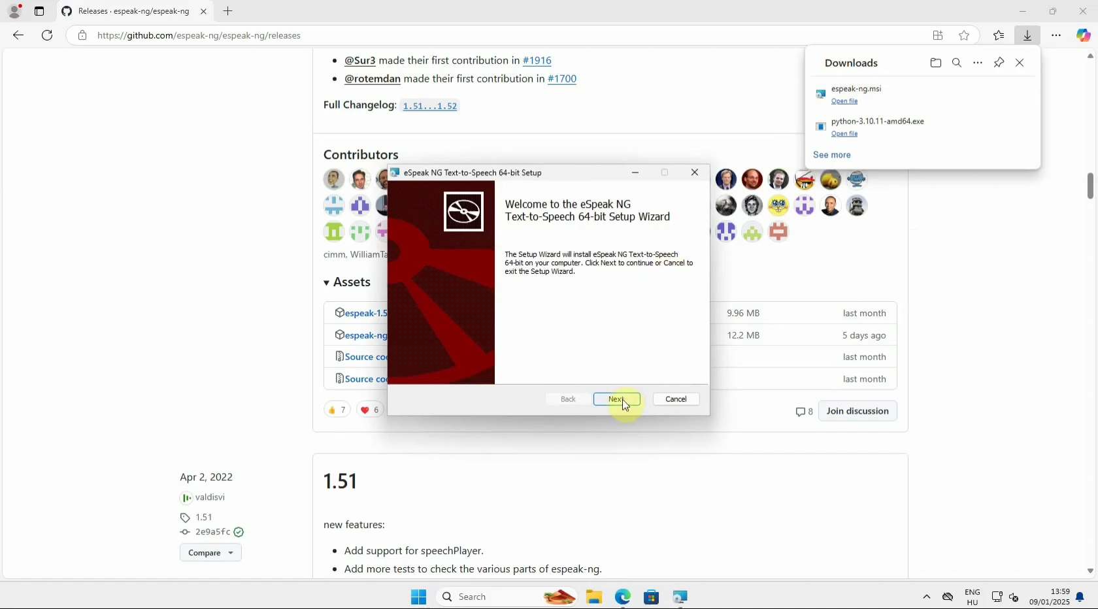The image size is (1098, 609).
Task: Open browser Settings and more menu
Action: (x=1056, y=35)
